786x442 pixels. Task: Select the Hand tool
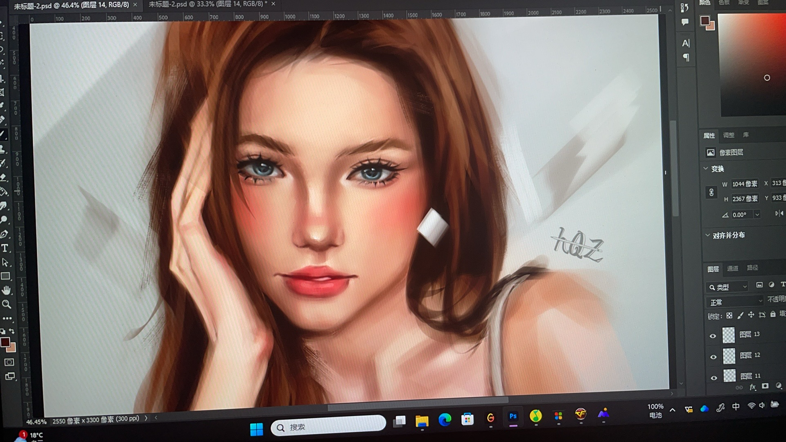click(x=6, y=290)
